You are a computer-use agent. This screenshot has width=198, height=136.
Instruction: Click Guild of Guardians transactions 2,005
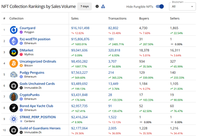point(113,128)
